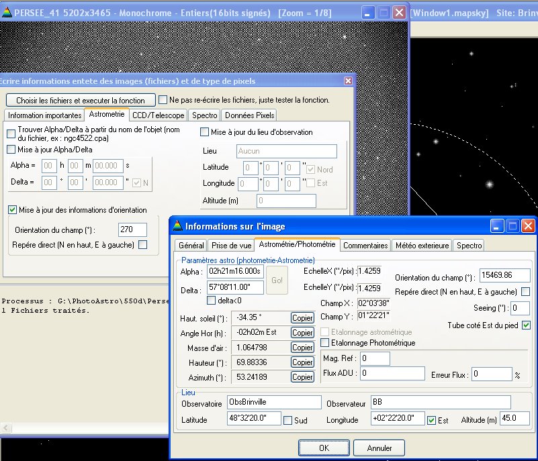Click the Informations sur l'image title icon
This screenshot has width=538, height=461.
coord(177,225)
